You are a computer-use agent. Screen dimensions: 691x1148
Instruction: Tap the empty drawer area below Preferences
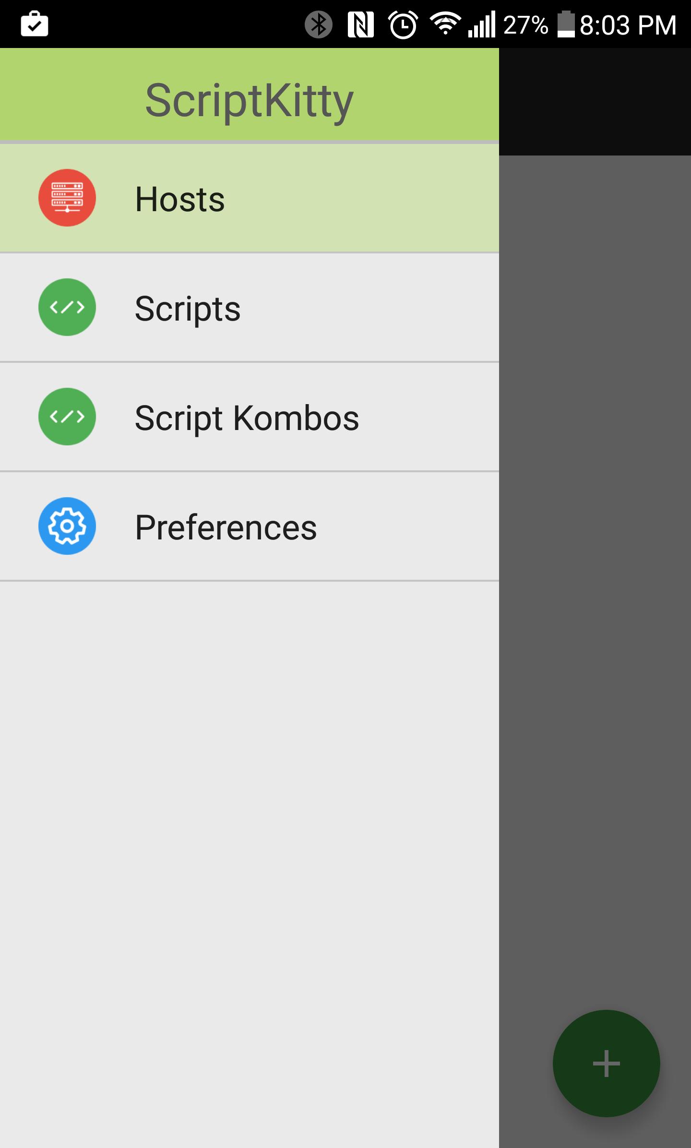(x=250, y=840)
